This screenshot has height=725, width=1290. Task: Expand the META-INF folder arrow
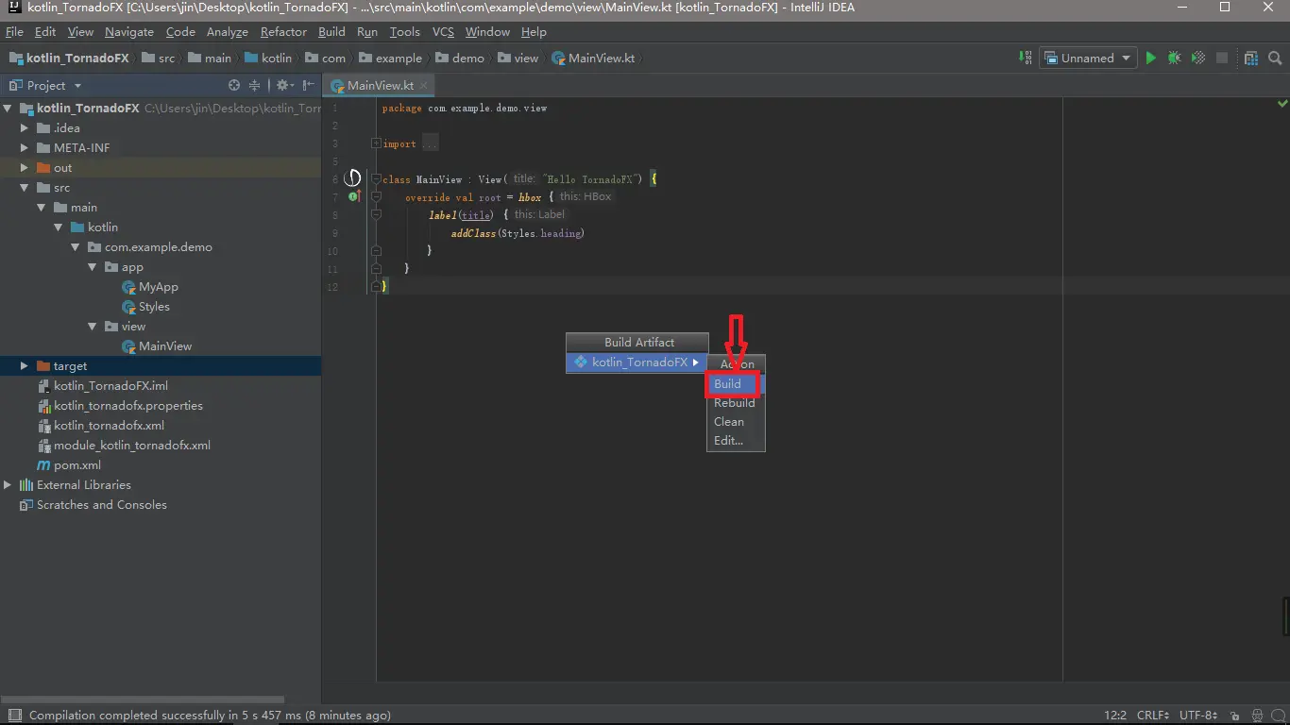tap(25, 148)
